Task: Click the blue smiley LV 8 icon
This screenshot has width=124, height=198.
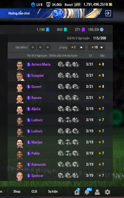Action: click(33, 5)
